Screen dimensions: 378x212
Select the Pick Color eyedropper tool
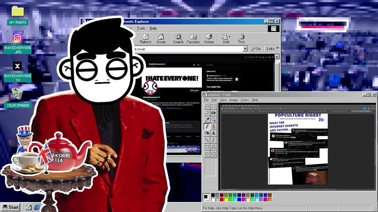pyautogui.click(x=207, y=120)
